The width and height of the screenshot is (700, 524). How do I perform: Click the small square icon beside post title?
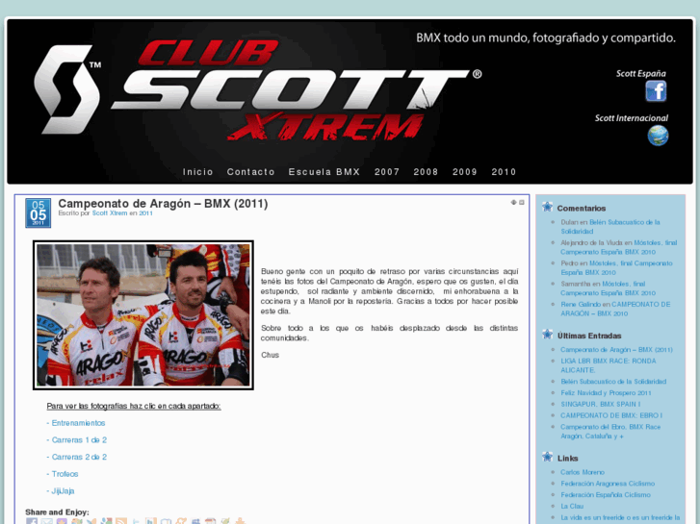point(522,203)
